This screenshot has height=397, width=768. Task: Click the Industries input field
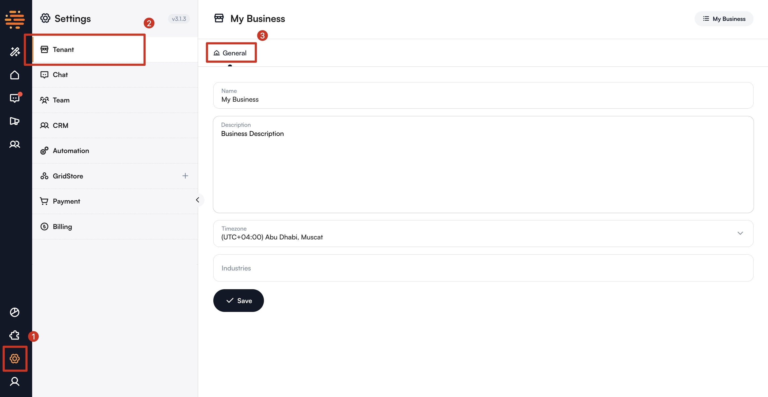tap(483, 268)
